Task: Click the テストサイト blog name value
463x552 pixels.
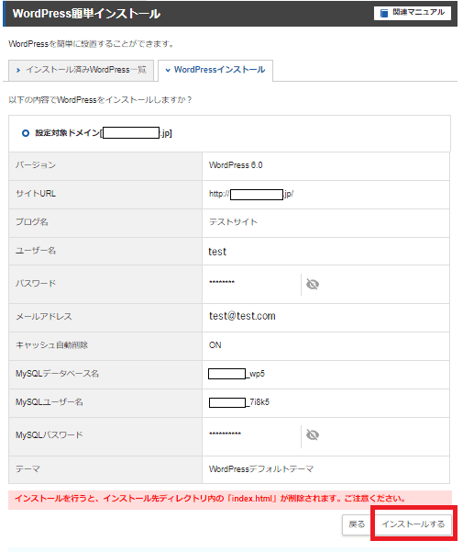Action: point(233,222)
